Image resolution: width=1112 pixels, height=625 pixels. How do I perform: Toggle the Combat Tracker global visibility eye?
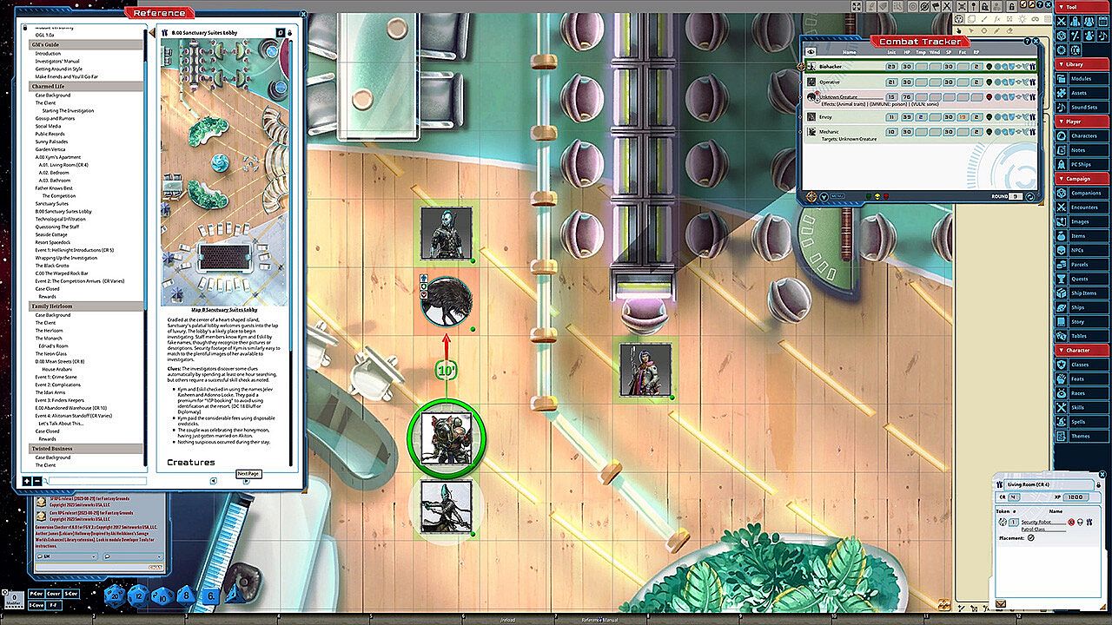click(811, 52)
